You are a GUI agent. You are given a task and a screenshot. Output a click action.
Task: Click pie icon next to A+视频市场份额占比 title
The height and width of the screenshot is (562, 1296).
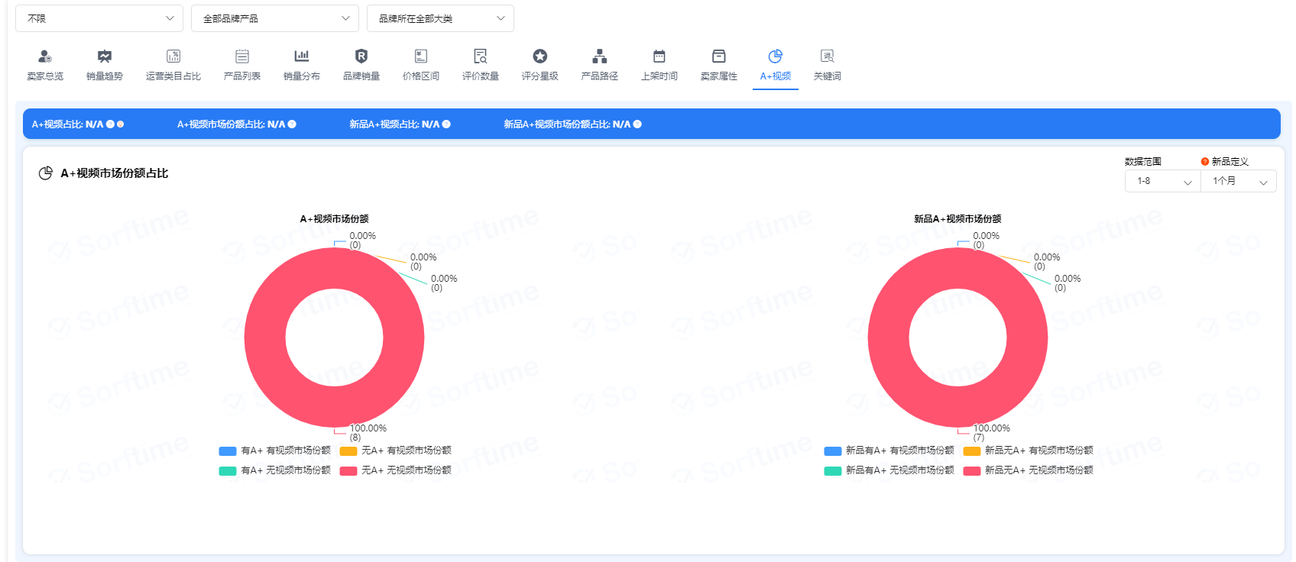coord(46,173)
